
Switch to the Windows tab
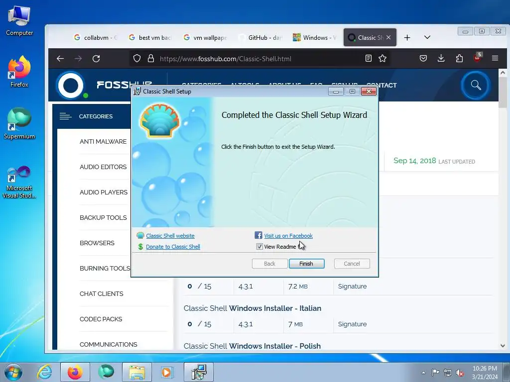pos(314,38)
